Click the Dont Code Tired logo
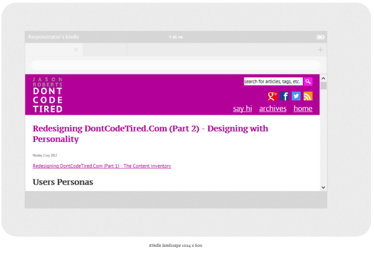The height and width of the screenshot is (253, 374). pyautogui.click(x=47, y=95)
